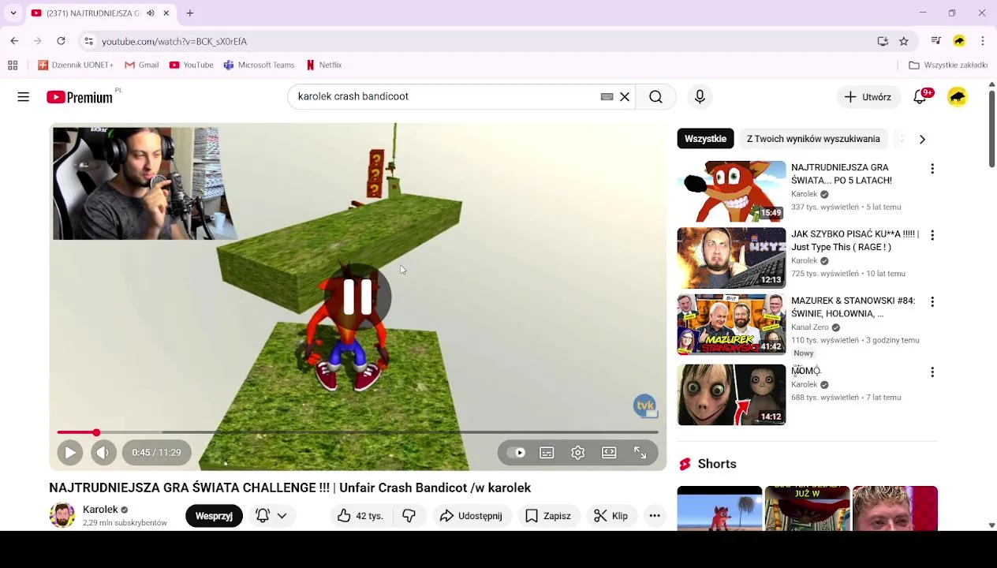Reload the page
997x568 pixels.
tap(61, 41)
